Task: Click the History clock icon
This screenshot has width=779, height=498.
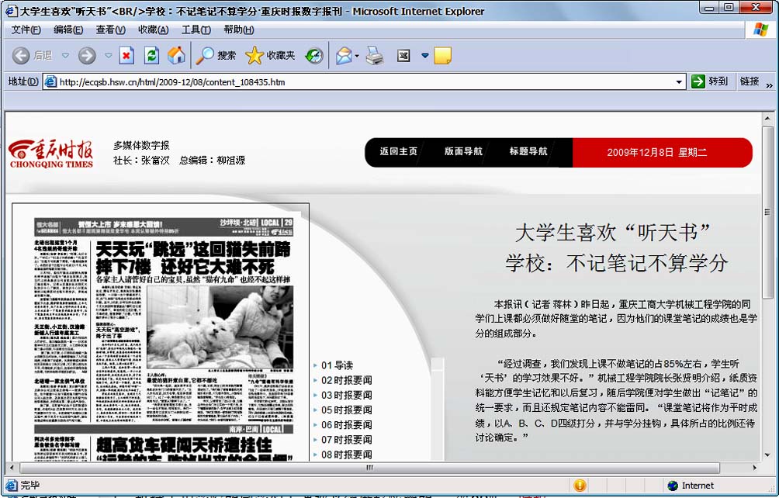Action: point(313,56)
